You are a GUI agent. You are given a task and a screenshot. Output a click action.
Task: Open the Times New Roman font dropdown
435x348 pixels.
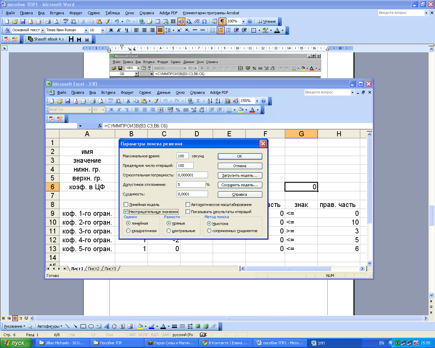86,30
